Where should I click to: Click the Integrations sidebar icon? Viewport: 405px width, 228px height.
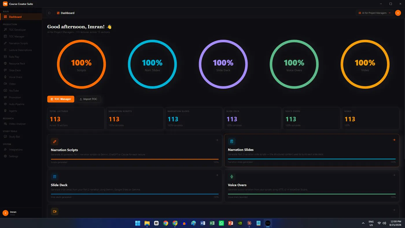coord(5,149)
